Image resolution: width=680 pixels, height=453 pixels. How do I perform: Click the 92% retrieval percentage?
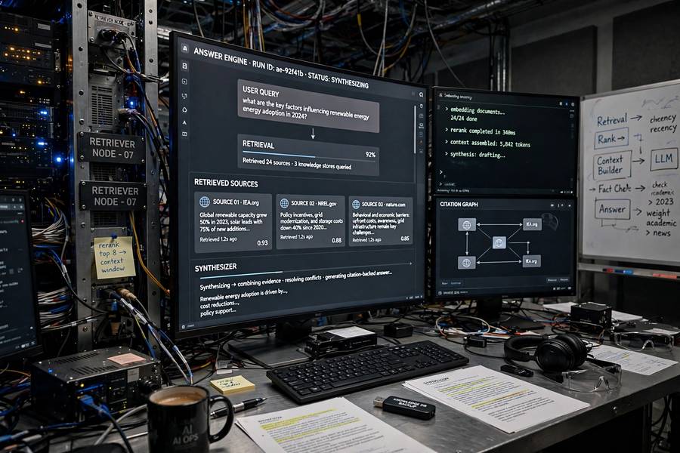370,155
